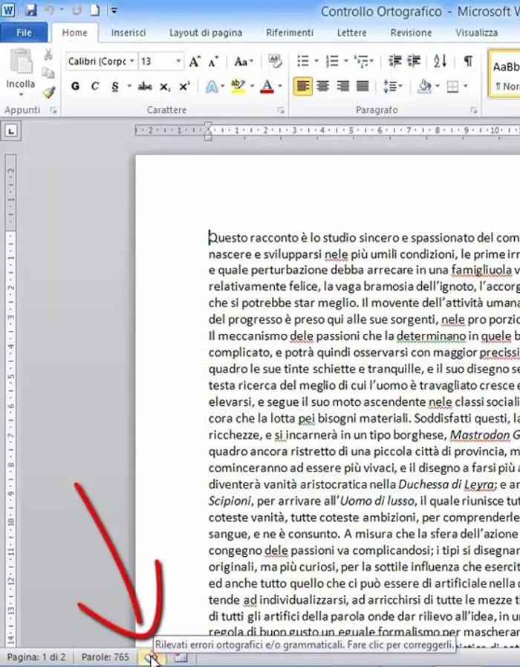The width and height of the screenshot is (520, 667).
Task: Click the Shading paint bucket icon
Action: pyautogui.click(x=424, y=86)
